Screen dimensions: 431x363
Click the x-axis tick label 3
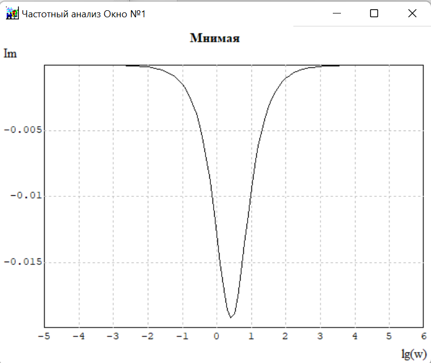[x=320, y=336]
